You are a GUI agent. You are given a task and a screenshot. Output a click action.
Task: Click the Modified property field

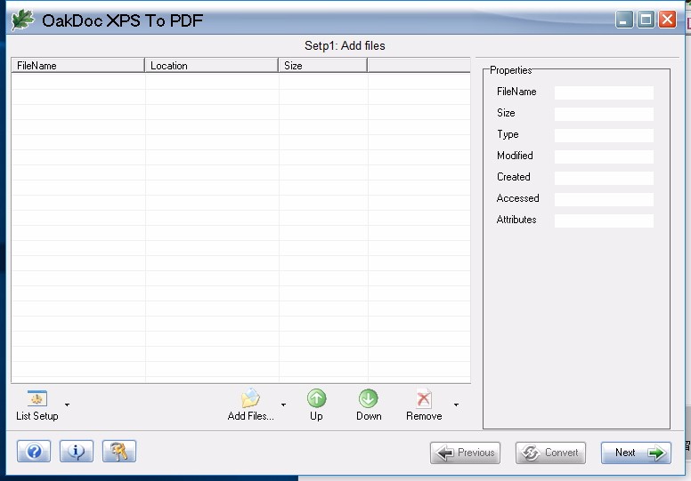tap(604, 156)
